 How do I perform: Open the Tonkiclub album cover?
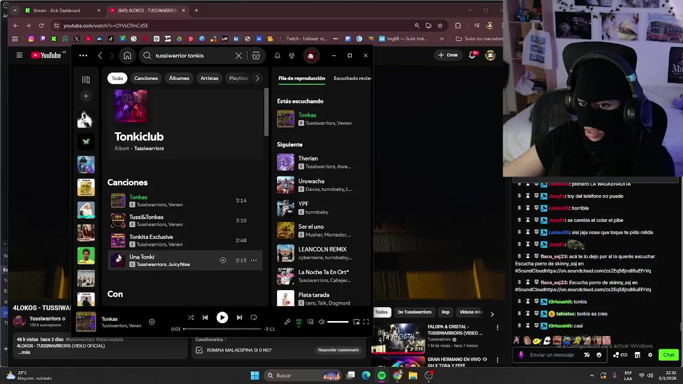[x=131, y=106]
